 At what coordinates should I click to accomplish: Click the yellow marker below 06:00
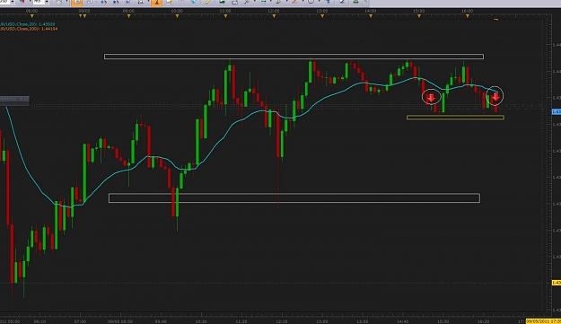point(32,16)
